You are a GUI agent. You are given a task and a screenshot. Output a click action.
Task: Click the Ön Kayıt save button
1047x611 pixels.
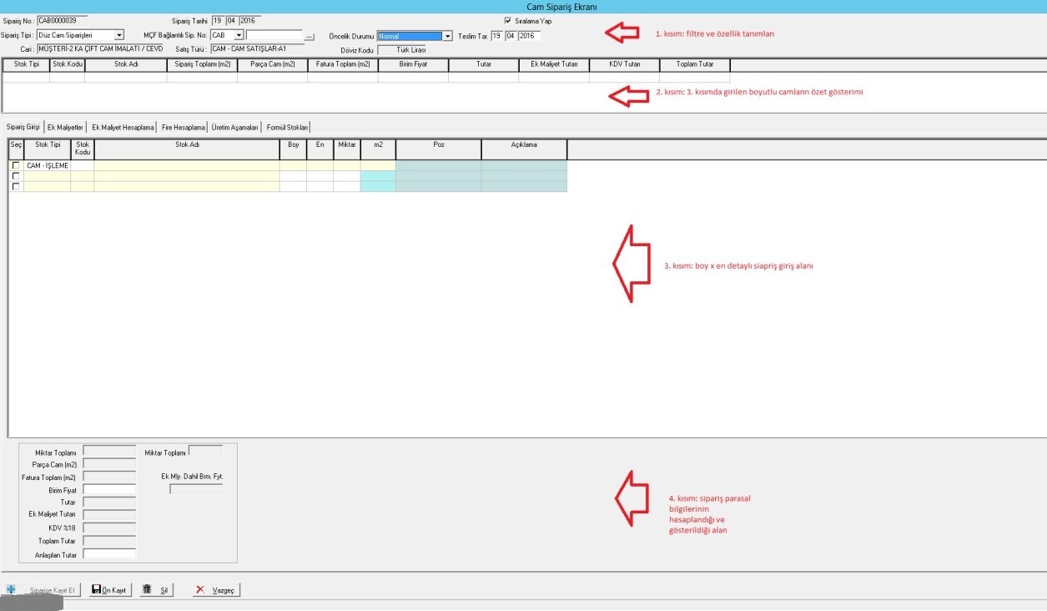coord(110,589)
